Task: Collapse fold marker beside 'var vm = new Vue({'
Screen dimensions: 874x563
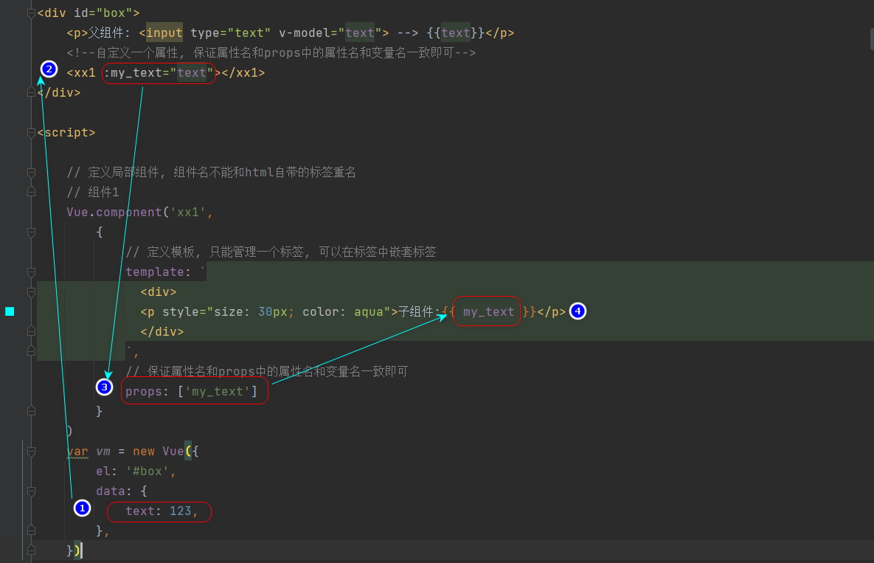Action: click(x=31, y=452)
